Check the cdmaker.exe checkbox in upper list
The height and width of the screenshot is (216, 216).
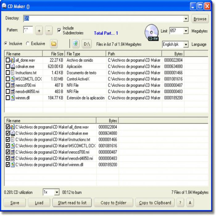[x=8, y=66]
